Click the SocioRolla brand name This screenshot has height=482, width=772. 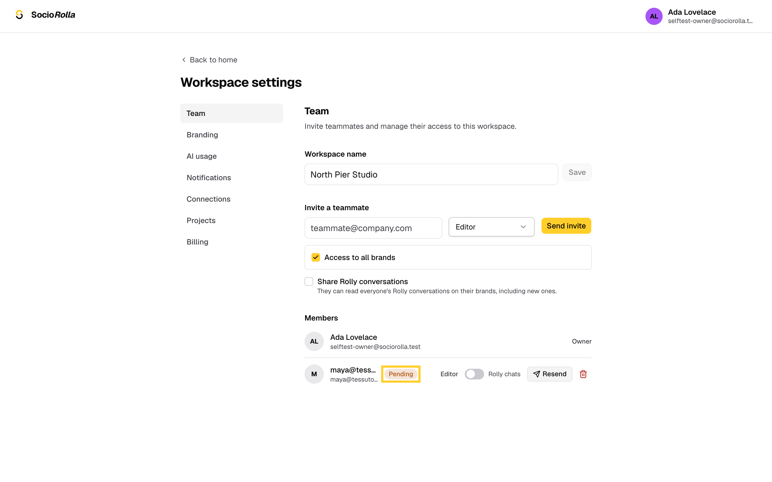pos(53,15)
